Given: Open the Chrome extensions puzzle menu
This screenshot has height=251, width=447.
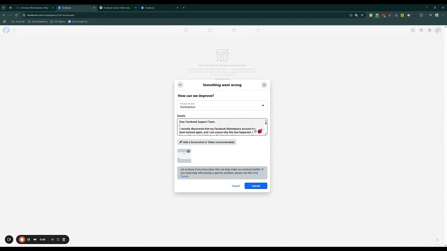Looking at the screenshot, I should (x=421, y=15).
